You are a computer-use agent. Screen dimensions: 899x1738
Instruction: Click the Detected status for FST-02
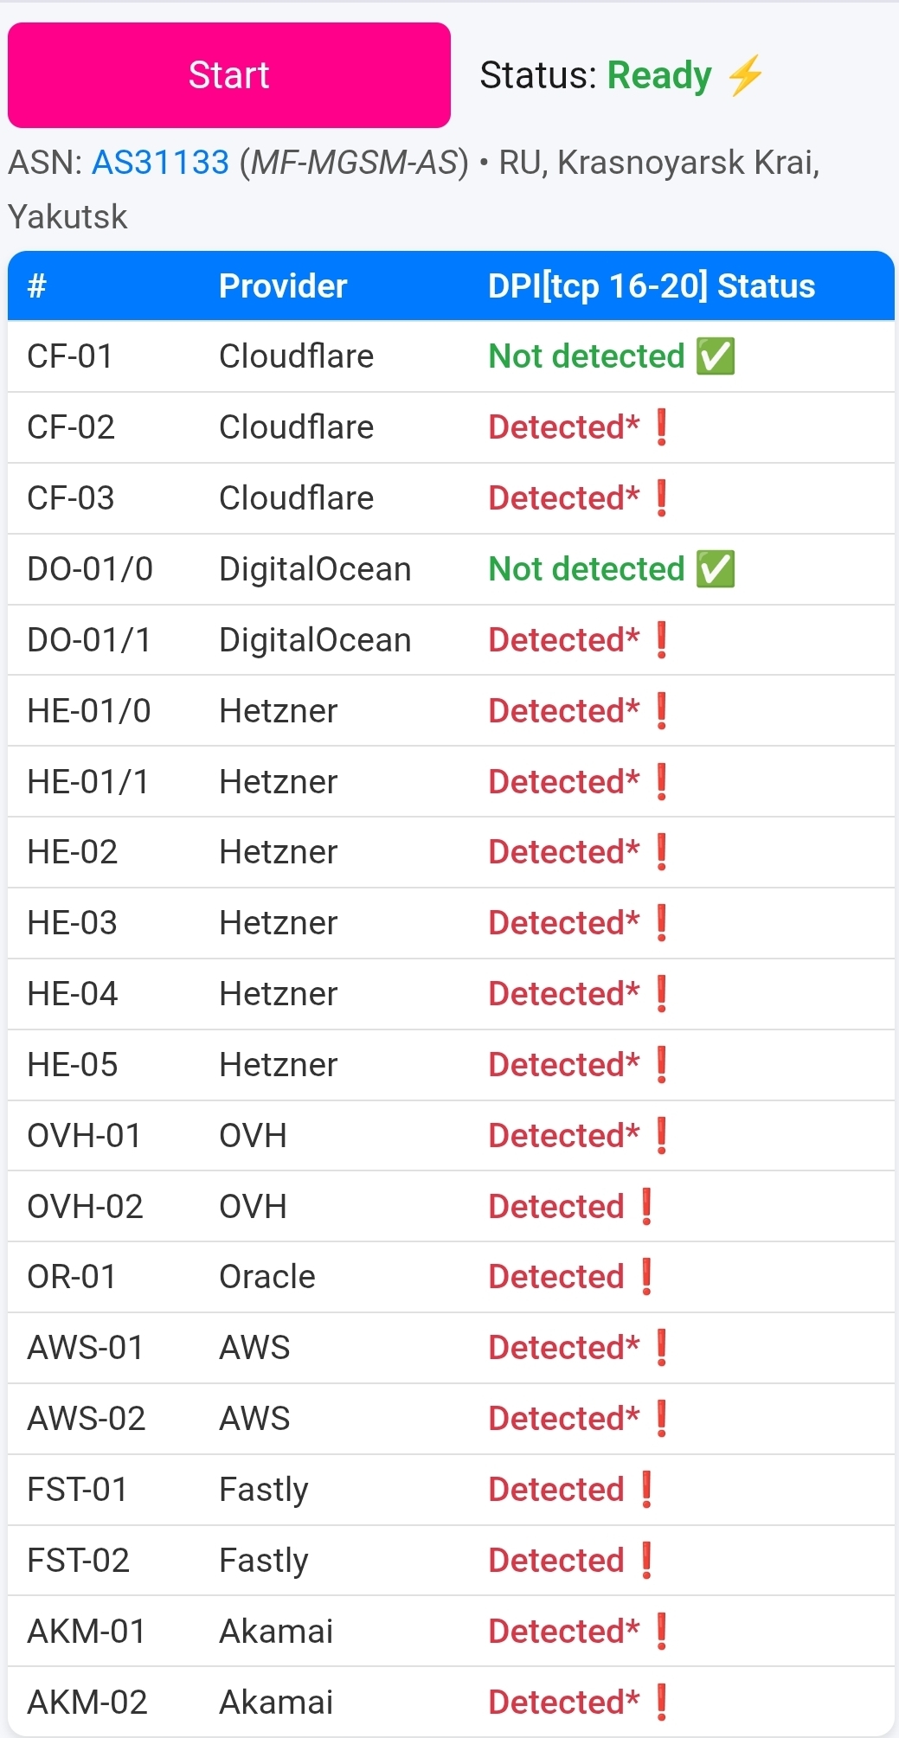(555, 1561)
